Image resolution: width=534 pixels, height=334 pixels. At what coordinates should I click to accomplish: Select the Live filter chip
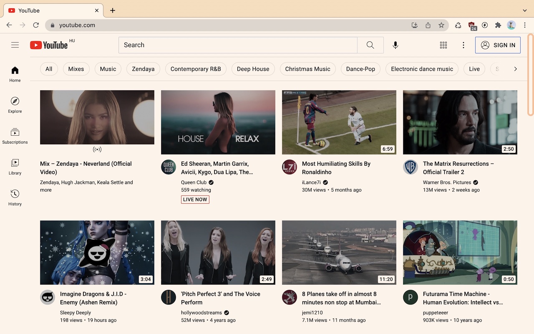coord(474,69)
